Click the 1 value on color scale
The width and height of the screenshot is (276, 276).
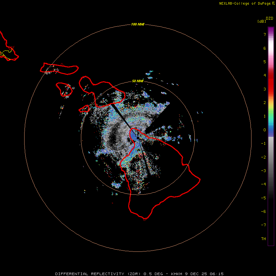[265, 116]
